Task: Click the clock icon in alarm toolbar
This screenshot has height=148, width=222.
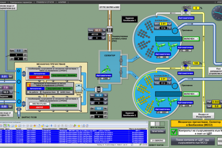Action: click(87, 126)
